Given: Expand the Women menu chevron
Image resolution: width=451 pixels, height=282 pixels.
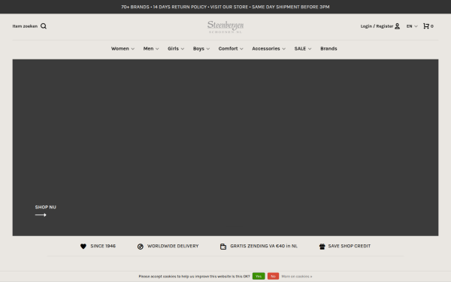Looking at the screenshot, I should point(133,49).
